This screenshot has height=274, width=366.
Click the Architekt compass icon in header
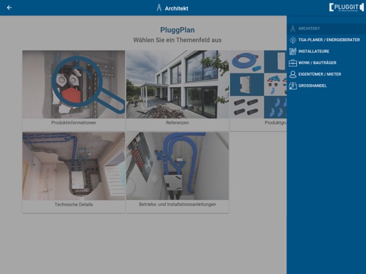click(x=159, y=8)
